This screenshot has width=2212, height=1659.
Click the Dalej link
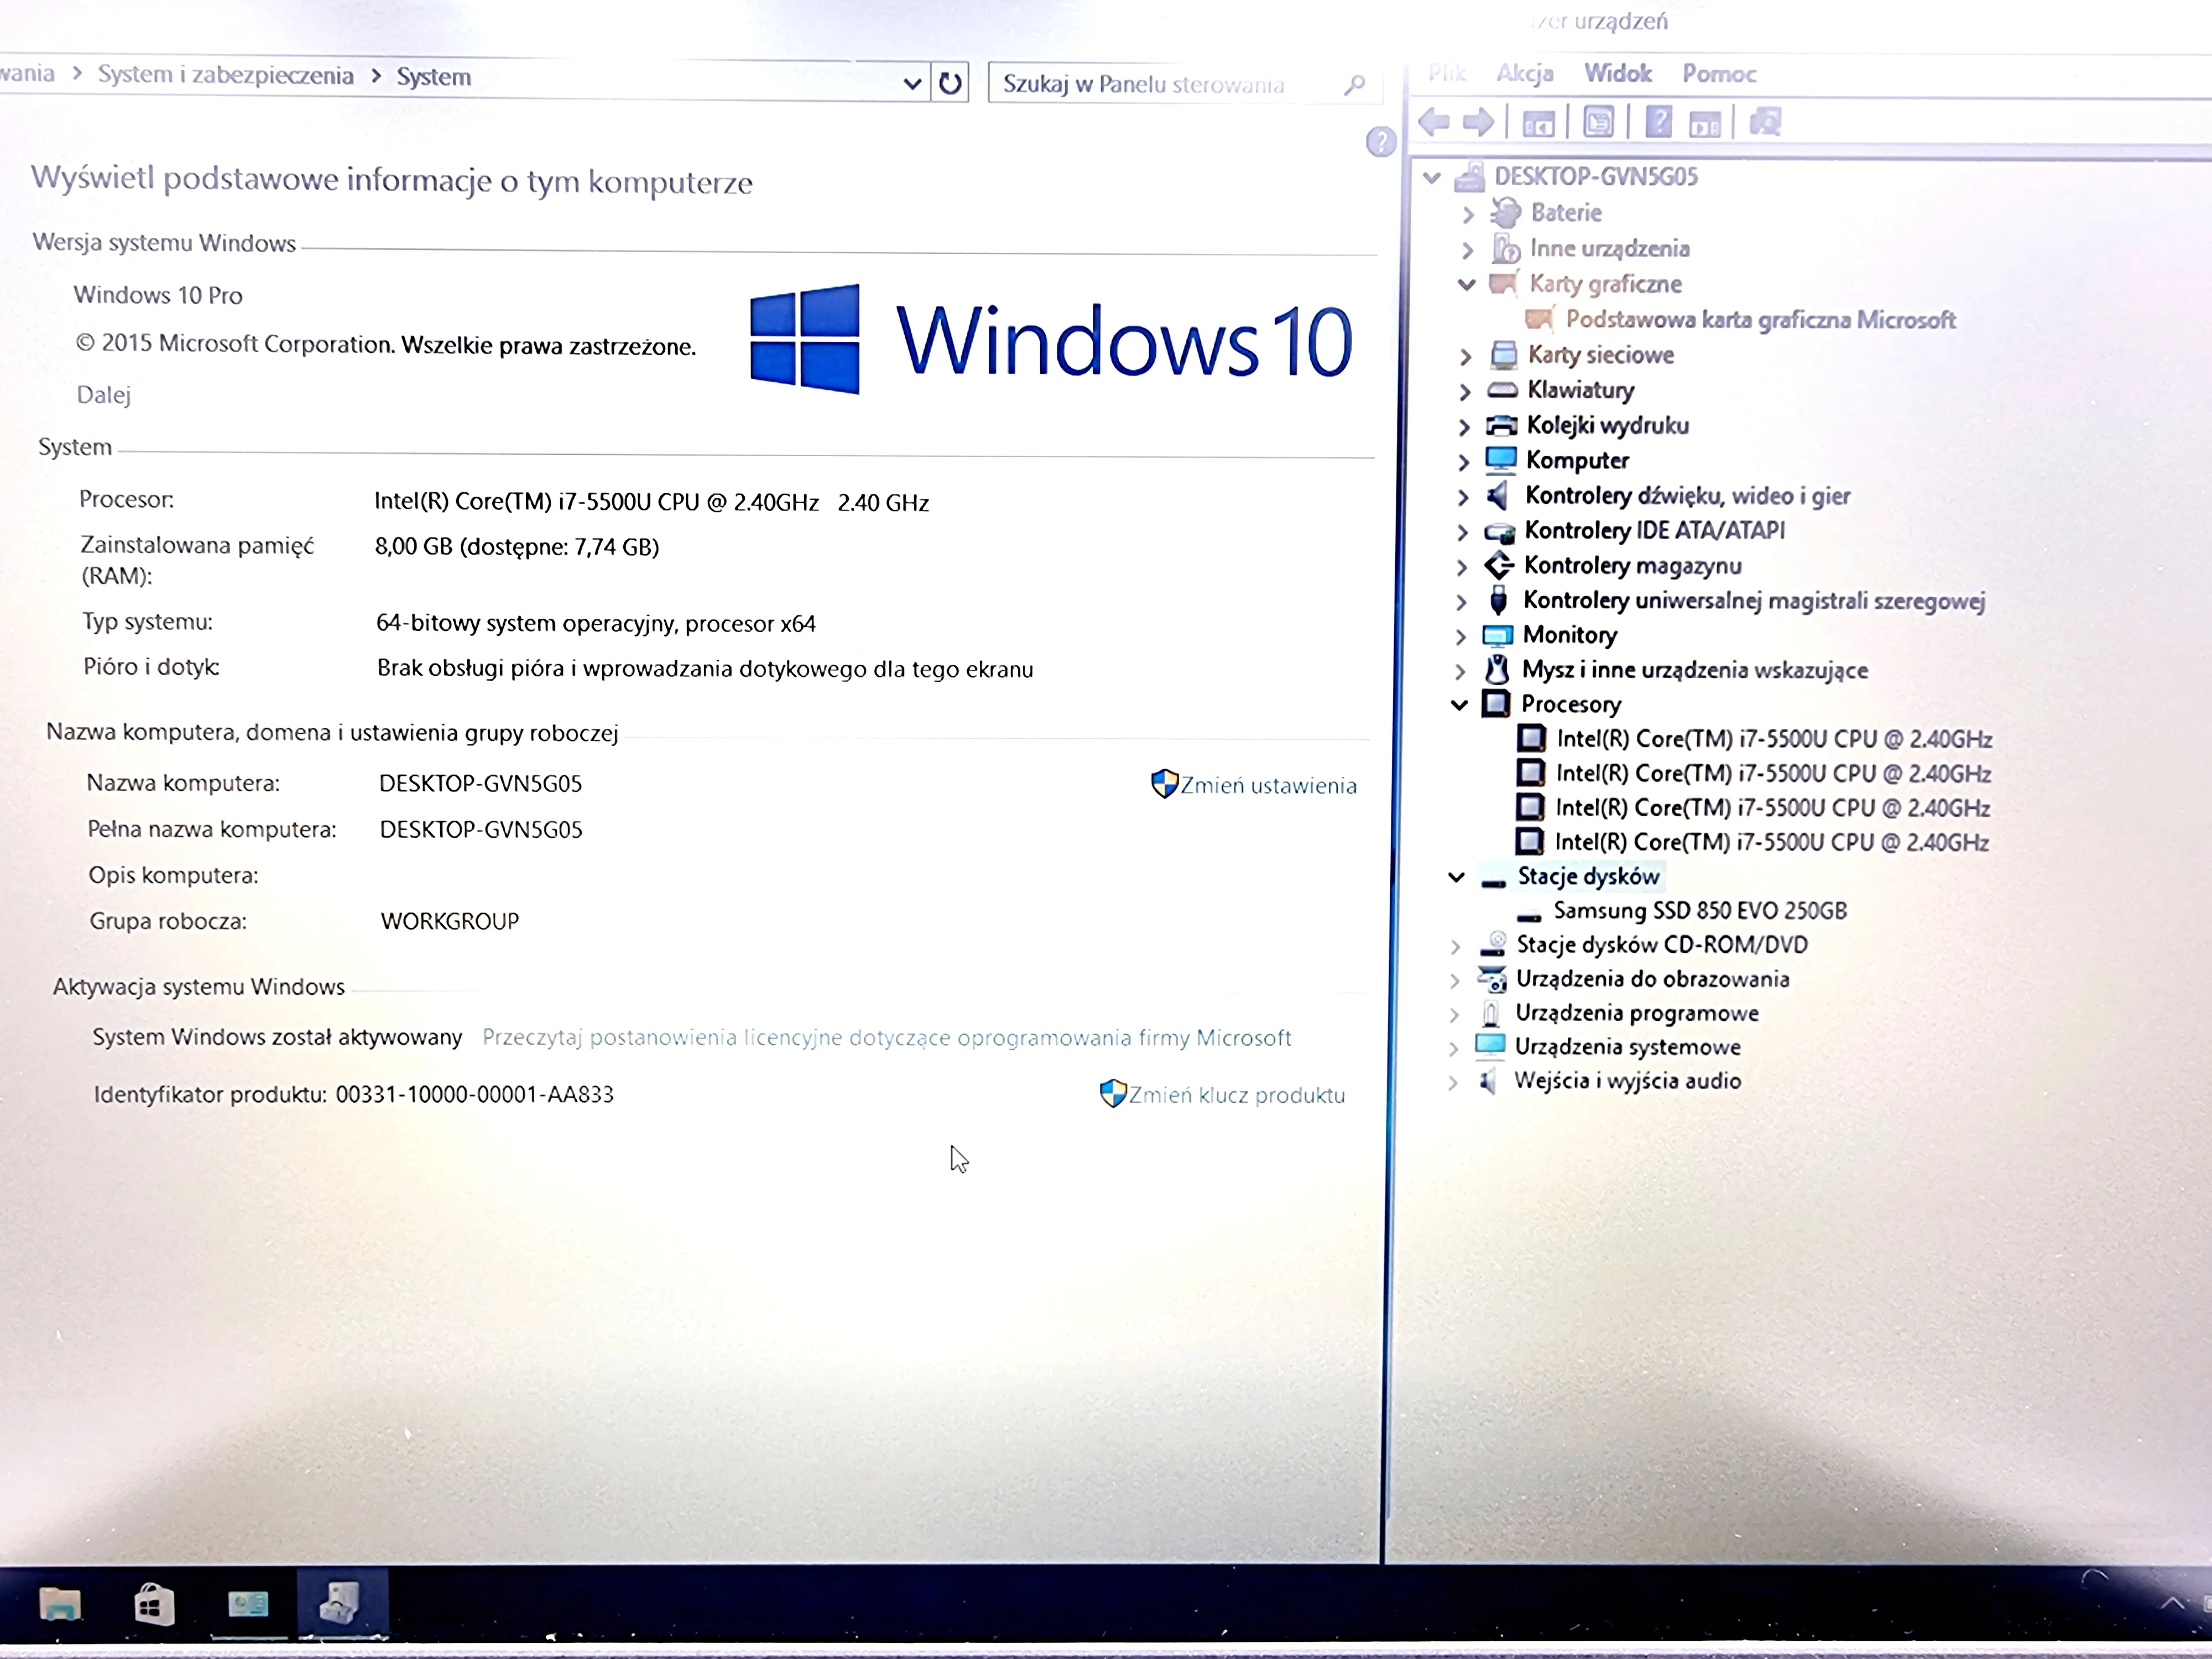104,395
